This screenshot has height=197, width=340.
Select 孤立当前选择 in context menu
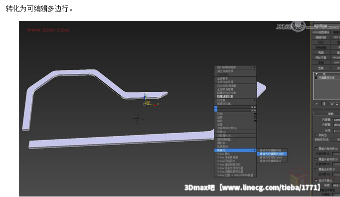235,71
